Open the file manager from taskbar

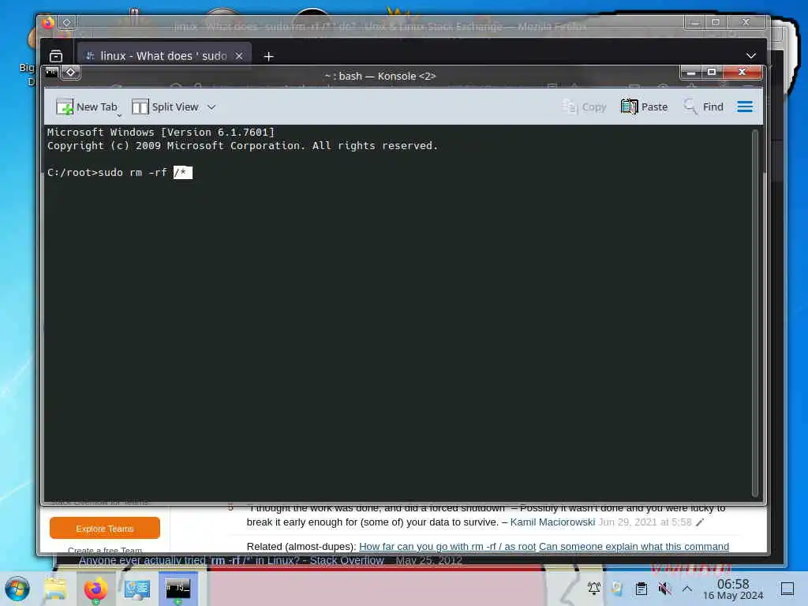(54, 589)
